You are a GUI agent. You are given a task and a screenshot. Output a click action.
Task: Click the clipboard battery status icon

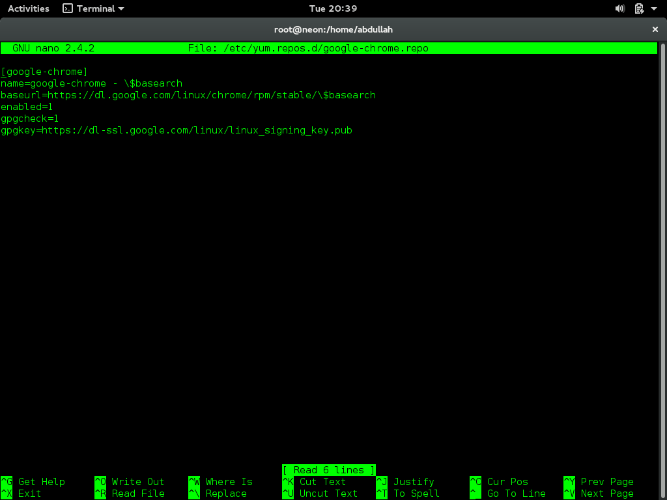coord(639,8)
